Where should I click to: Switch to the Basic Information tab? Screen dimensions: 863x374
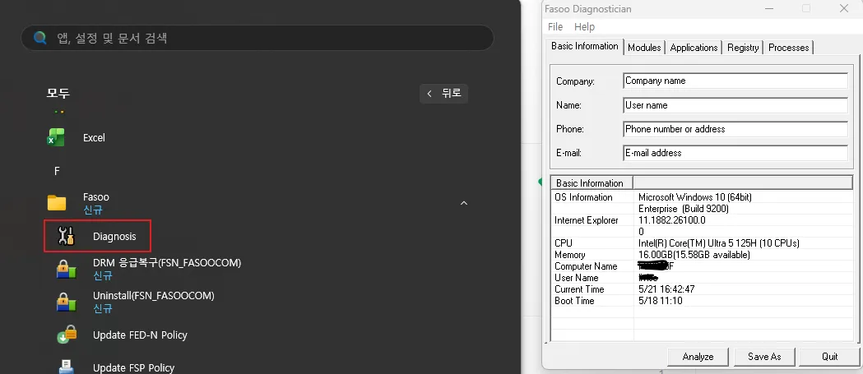[x=584, y=46]
